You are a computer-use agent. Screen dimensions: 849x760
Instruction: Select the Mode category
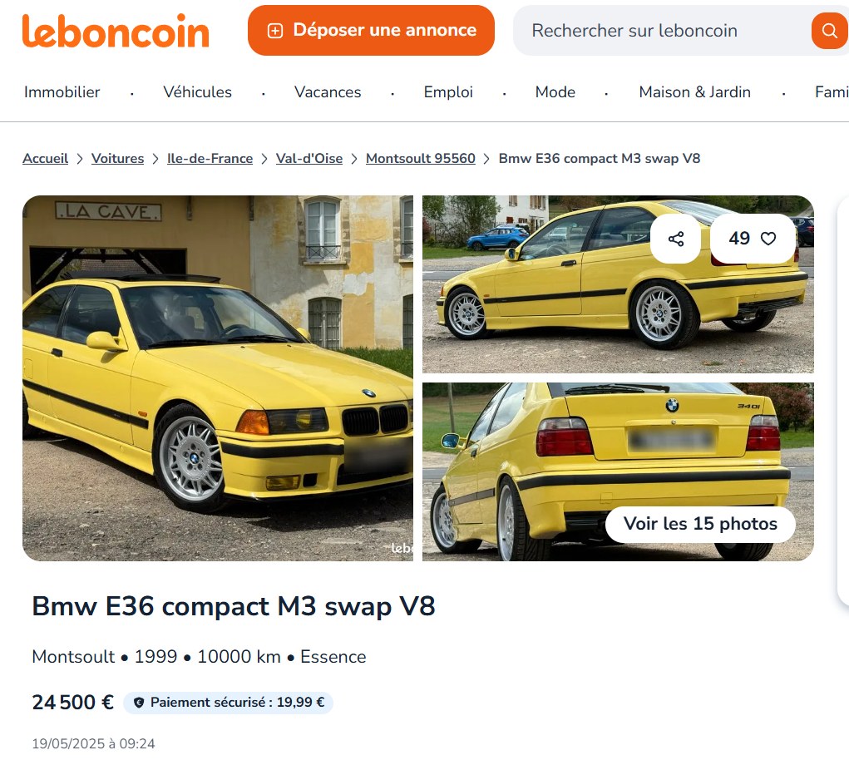click(x=555, y=92)
